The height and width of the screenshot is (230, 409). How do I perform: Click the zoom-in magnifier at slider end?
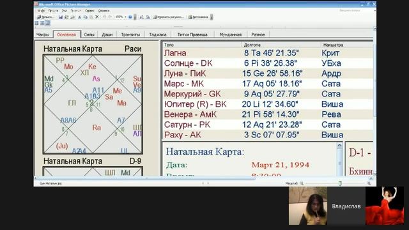tap(369, 183)
